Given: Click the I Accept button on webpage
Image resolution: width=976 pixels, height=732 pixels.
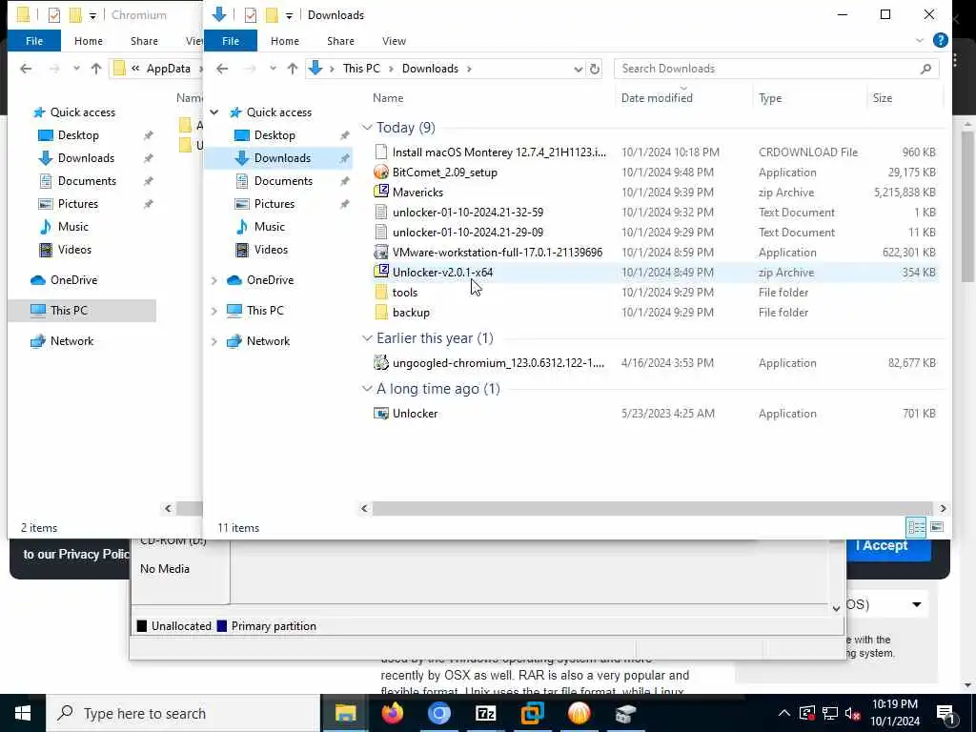Looking at the screenshot, I should coord(888,546).
